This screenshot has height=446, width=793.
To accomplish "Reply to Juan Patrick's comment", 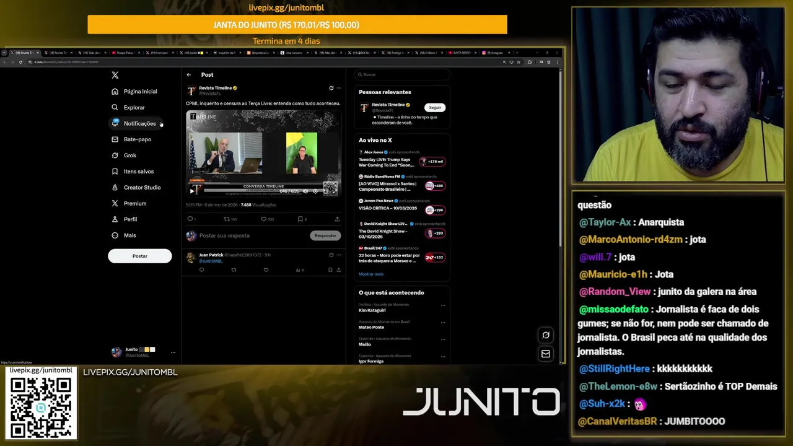I will pyautogui.click(x=201, y=270).
